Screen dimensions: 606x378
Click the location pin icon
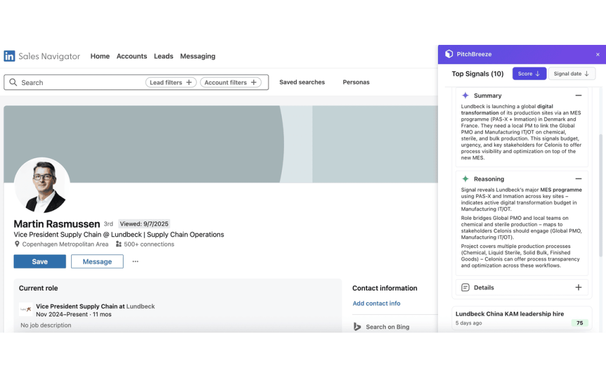click(x=17, y=244)
